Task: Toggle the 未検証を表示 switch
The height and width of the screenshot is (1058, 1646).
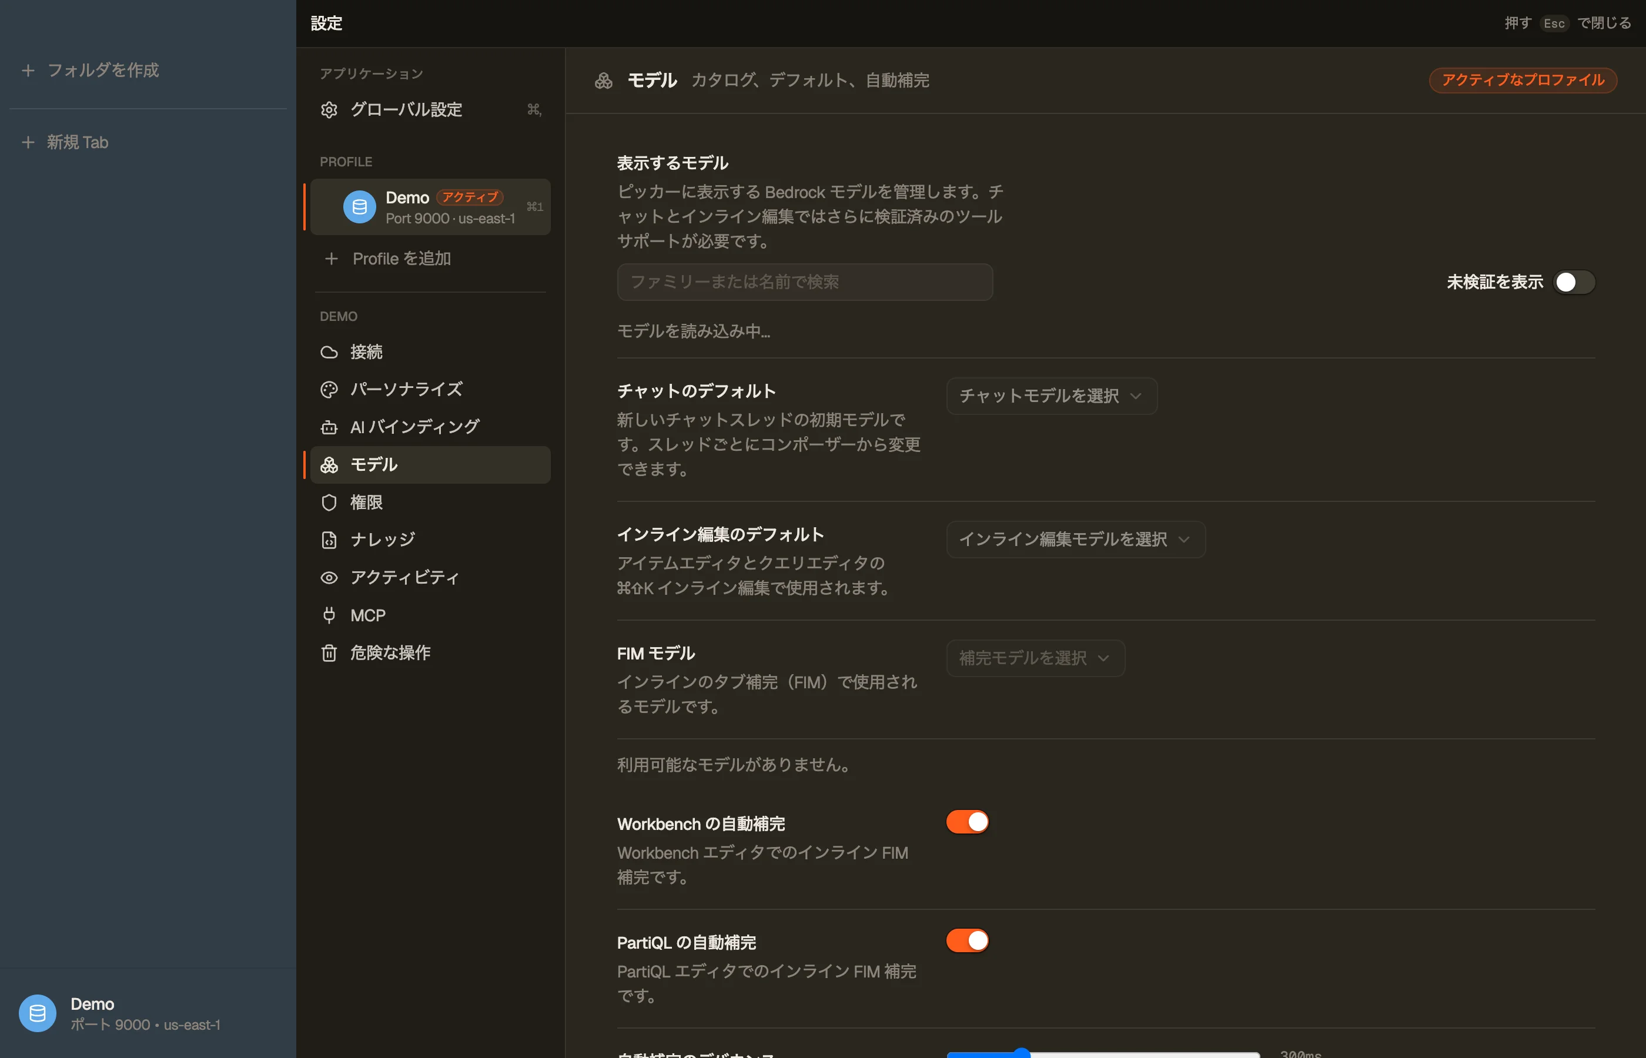Action: coord(1574,282)
